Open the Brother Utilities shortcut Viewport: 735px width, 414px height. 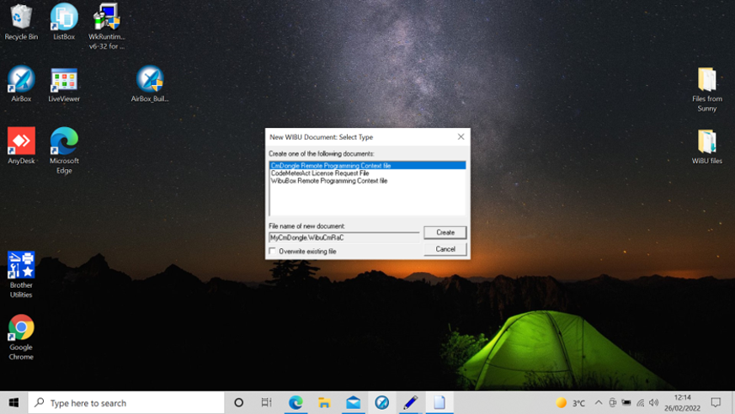point(21,267)
